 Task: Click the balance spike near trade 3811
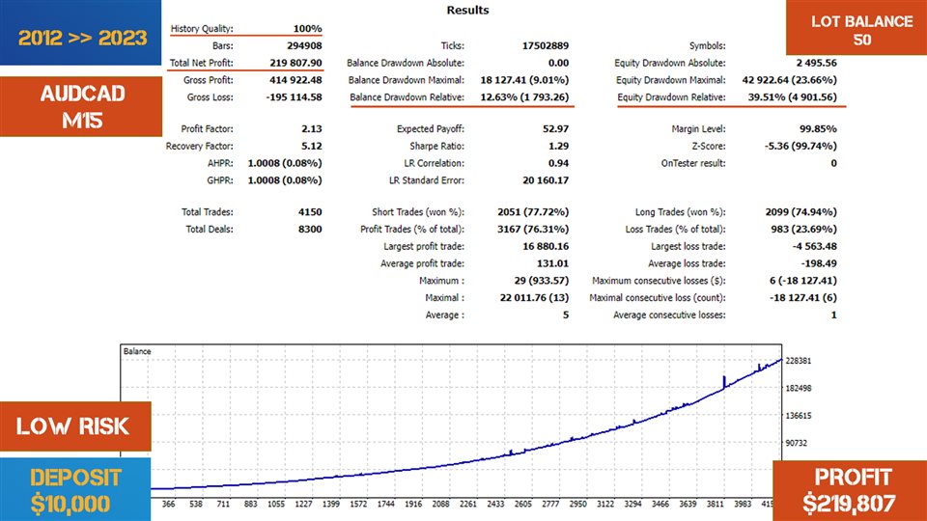coord(723,382)
